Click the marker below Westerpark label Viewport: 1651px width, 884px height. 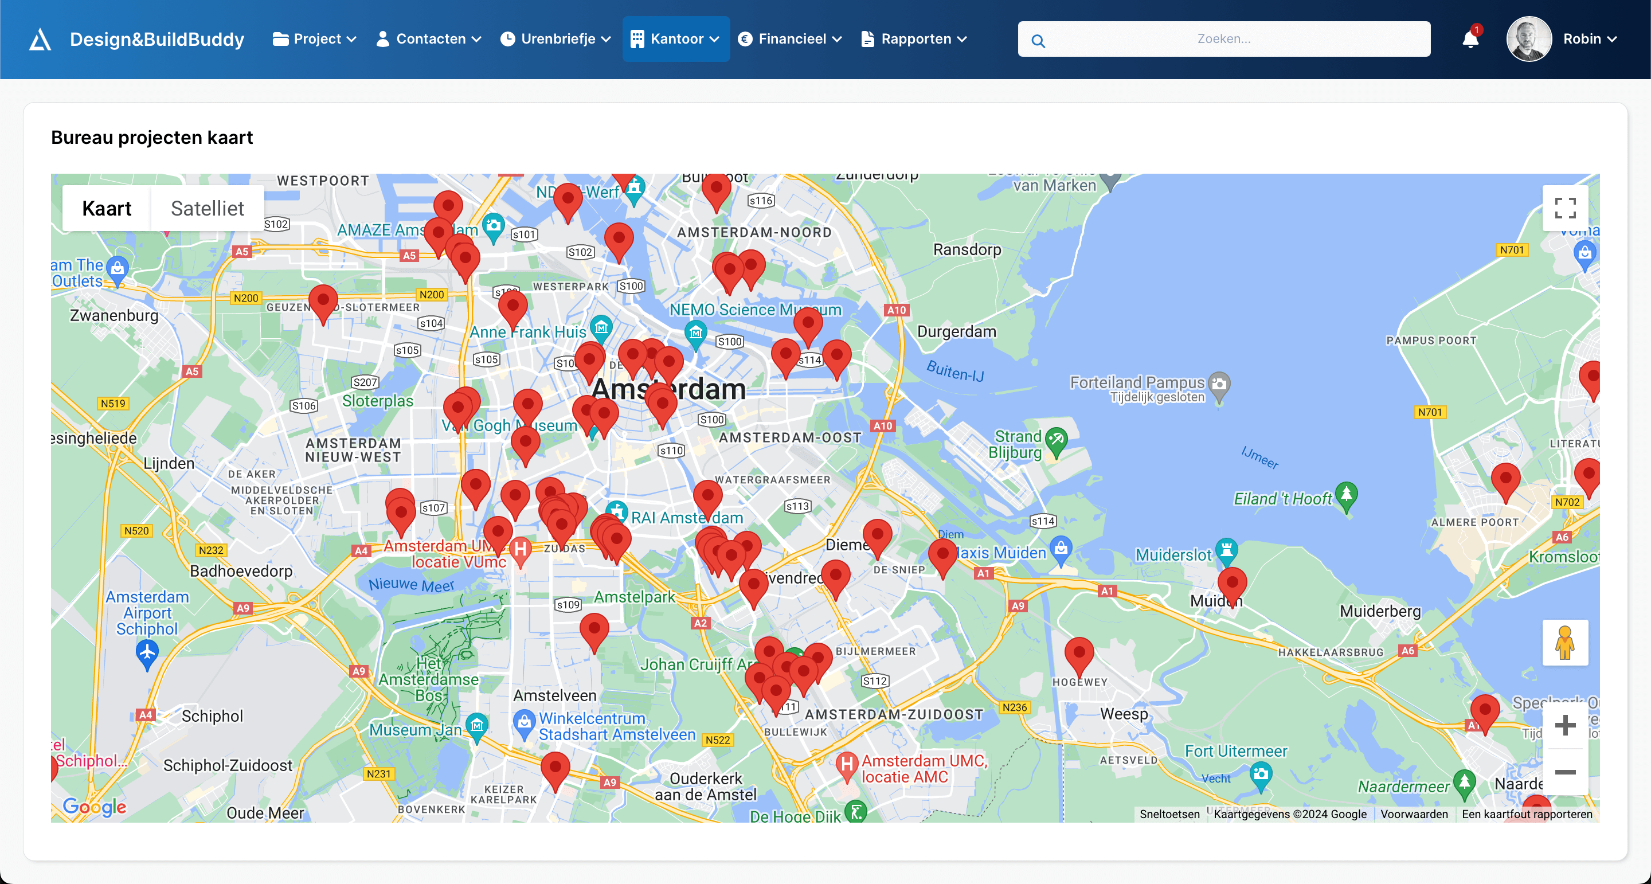click(512, 310)
